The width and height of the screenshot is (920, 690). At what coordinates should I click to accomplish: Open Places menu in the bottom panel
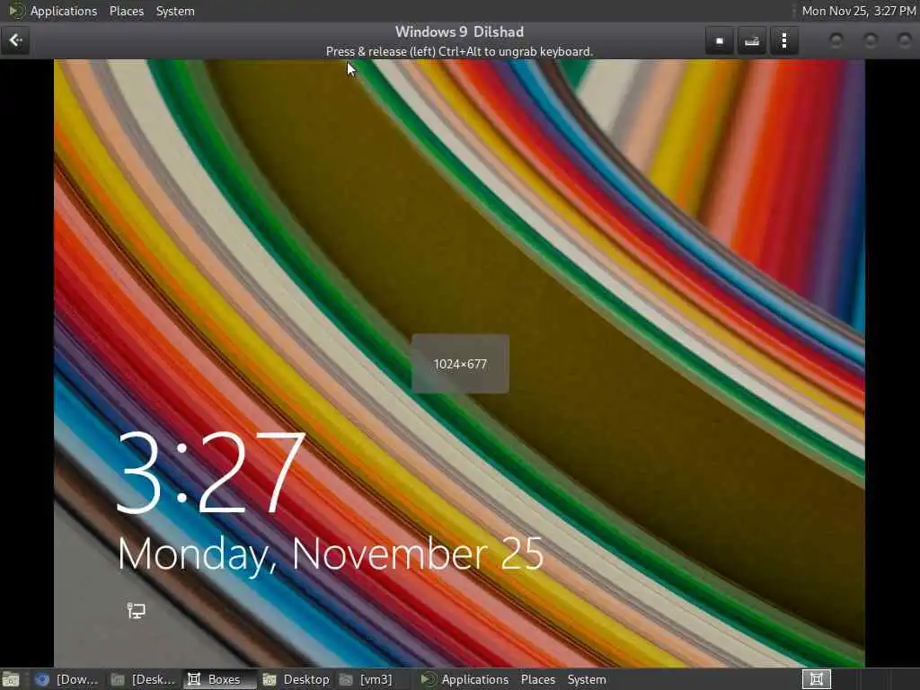537,679
